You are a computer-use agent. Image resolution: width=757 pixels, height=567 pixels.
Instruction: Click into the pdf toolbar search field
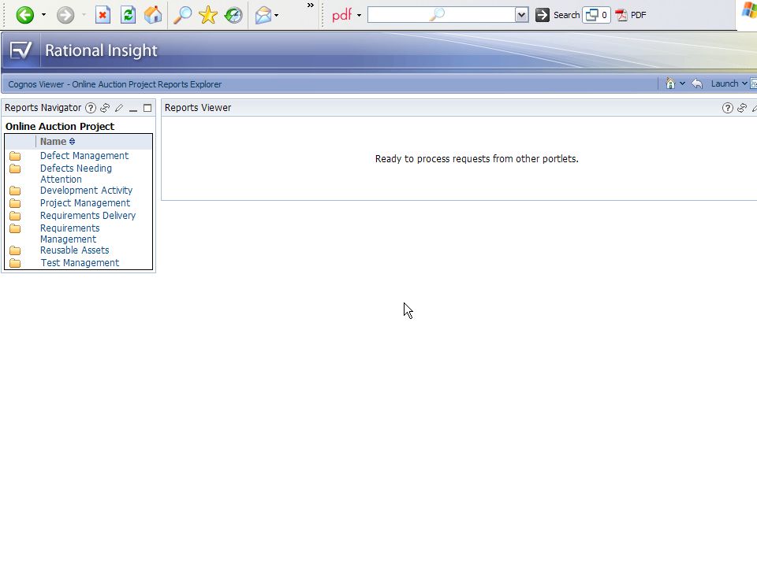442,15
